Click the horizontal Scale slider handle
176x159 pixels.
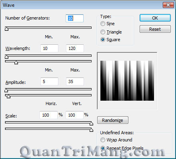pos(91,123)
